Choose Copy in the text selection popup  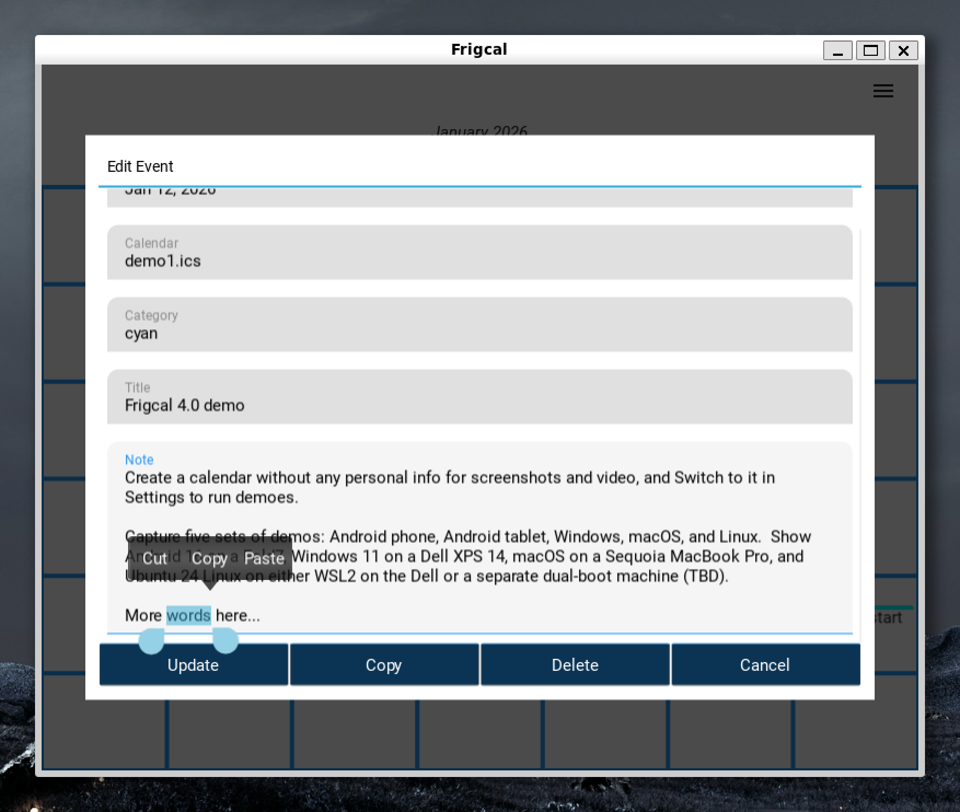click(x=209, y=558)
